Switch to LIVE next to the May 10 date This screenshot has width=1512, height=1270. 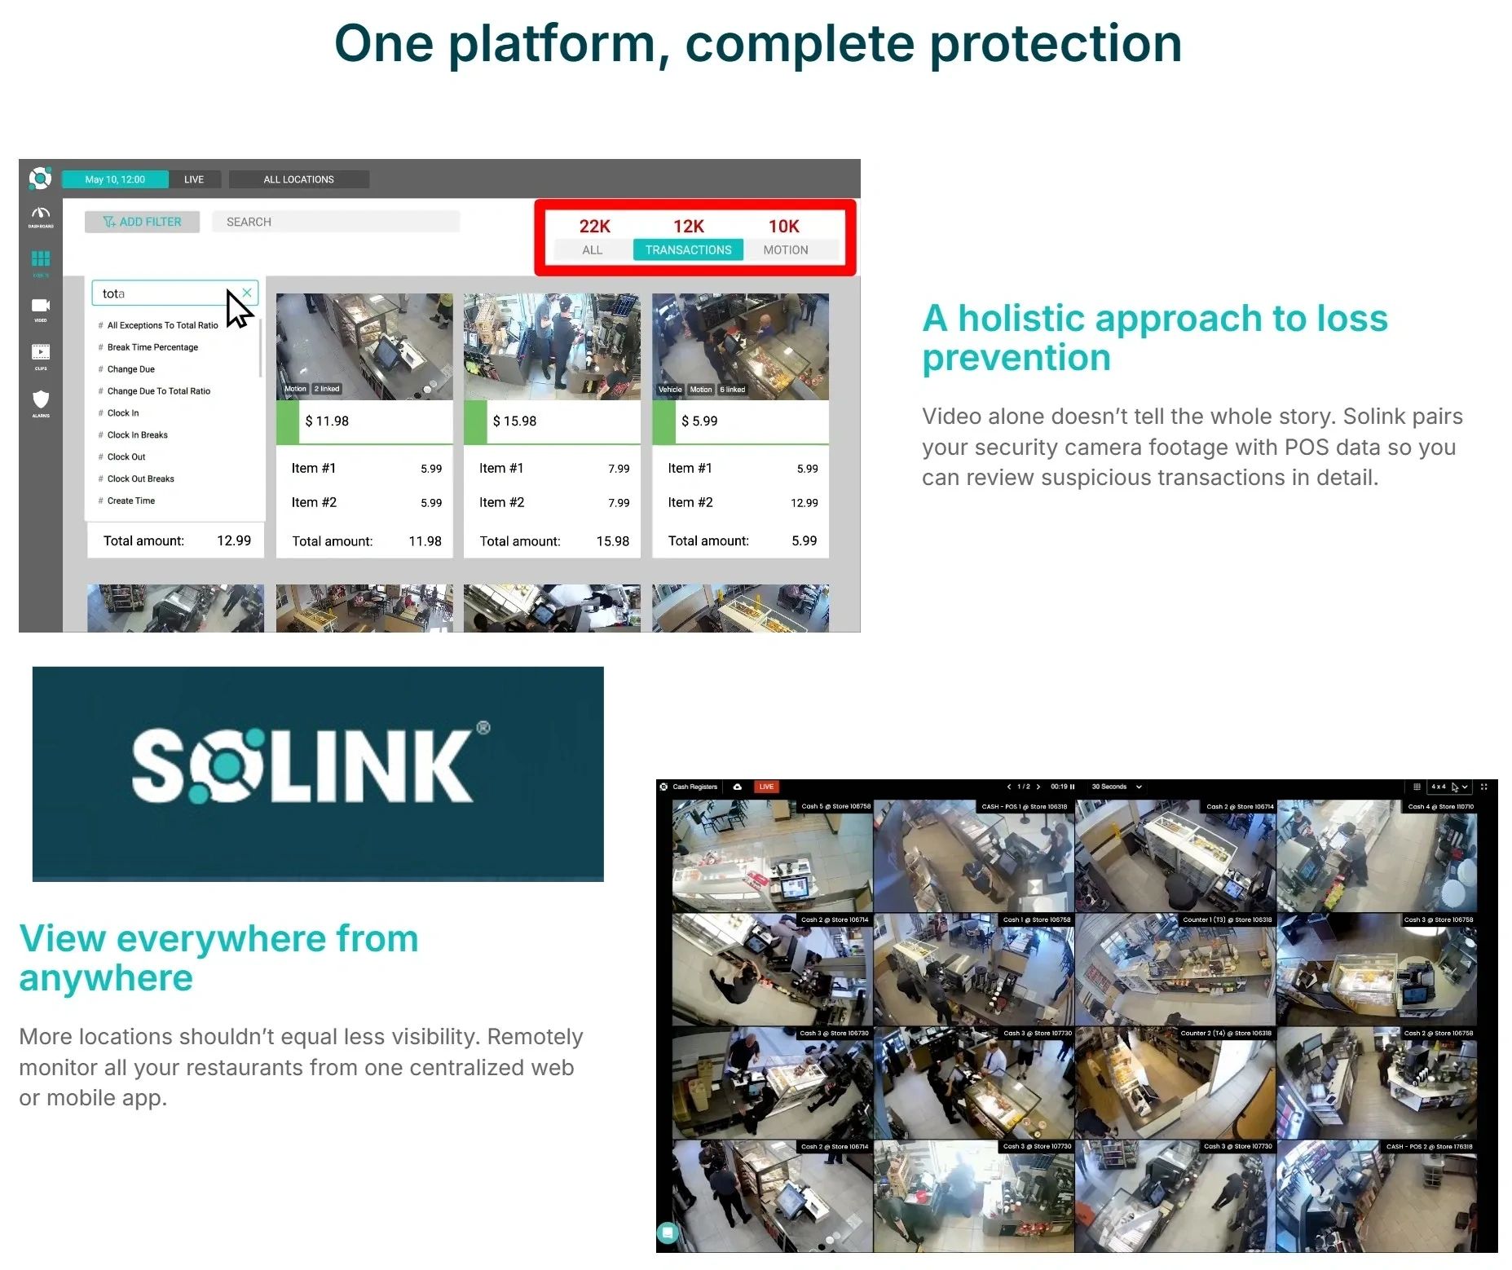[194, 179]
